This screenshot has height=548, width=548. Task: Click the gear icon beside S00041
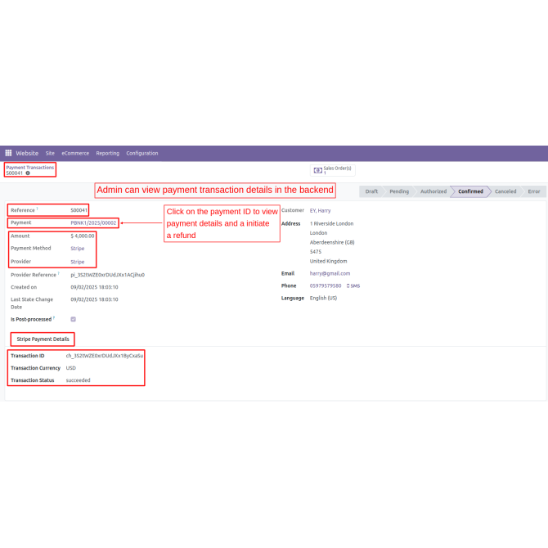click(28, 173)
